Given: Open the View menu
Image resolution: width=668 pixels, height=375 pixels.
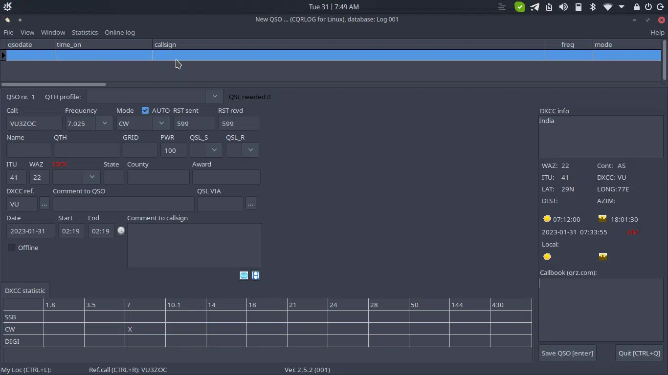Looking at the screenshot, I should pos(27,32).
